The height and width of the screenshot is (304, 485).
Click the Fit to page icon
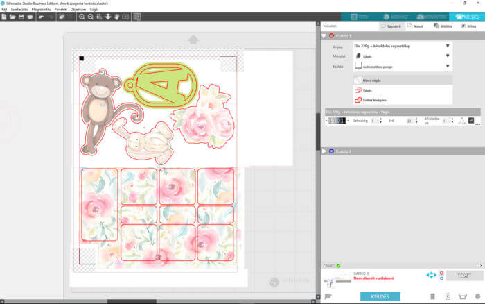pyautogui.click(x=125, y=17)
